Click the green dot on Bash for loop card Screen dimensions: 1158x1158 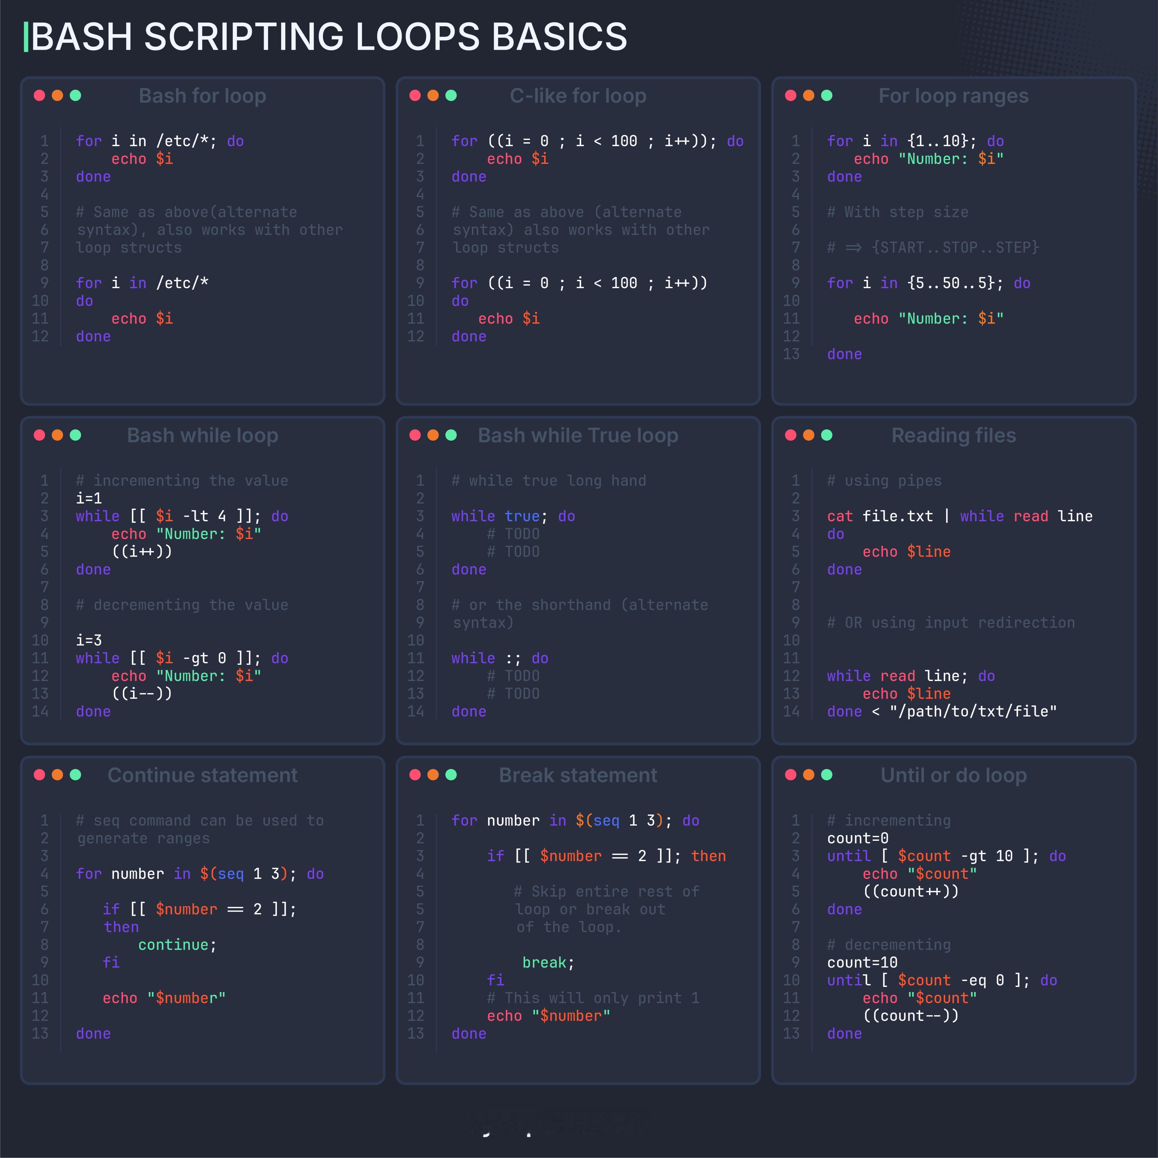click(75, 95)
